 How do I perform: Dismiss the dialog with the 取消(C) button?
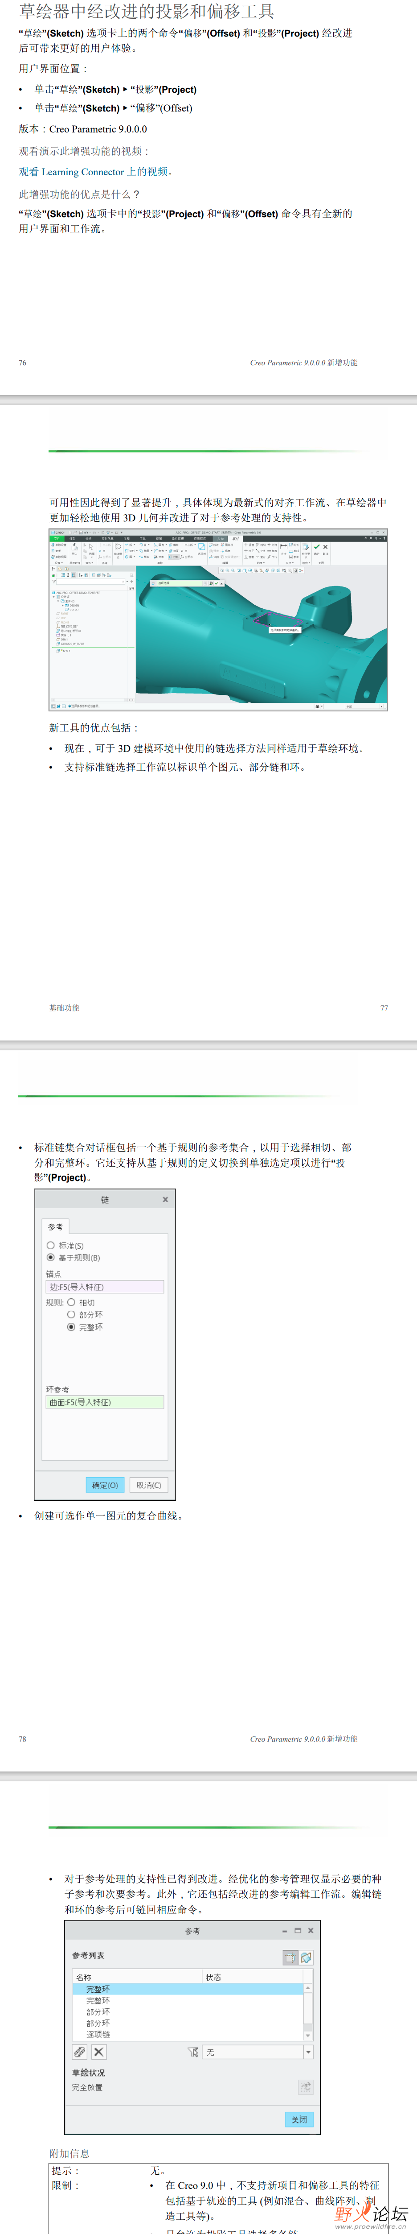pyautogui.click(x=149, y=1486)
